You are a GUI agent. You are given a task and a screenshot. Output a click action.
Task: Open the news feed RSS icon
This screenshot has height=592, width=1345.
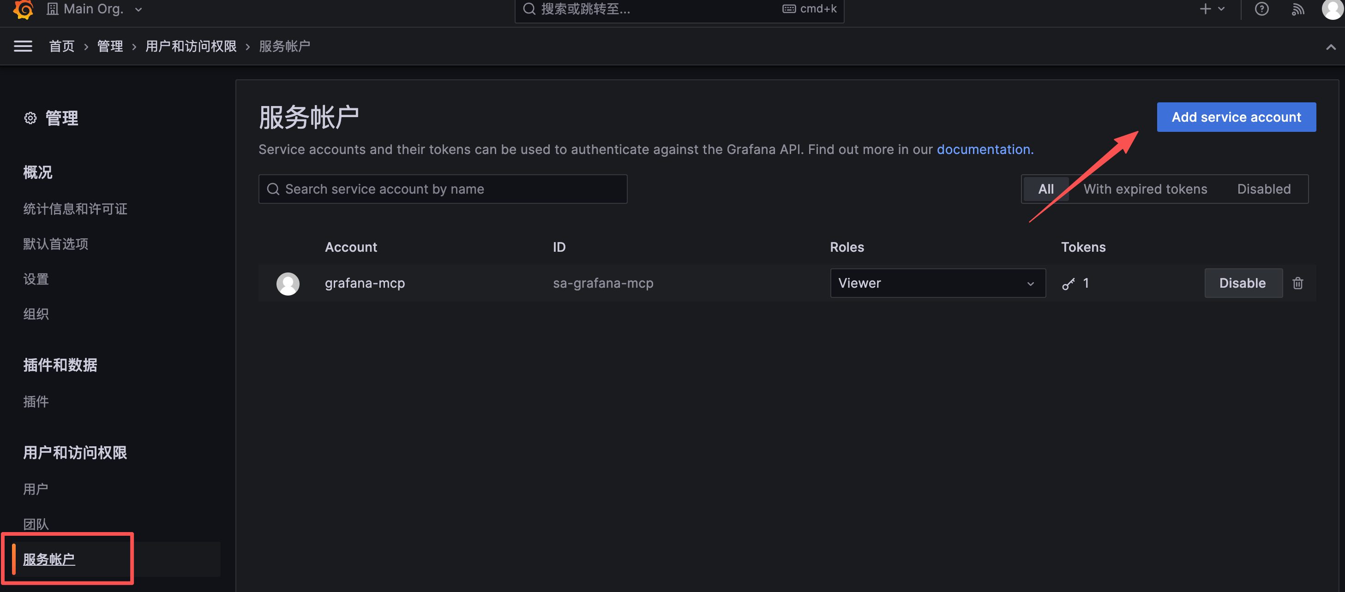[x=1297, y=9]
